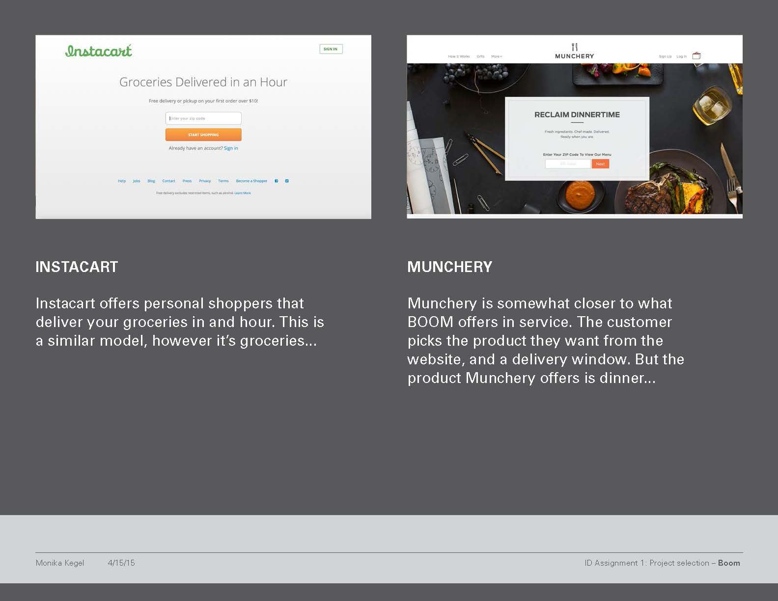Open the Terms link in Instacart footer
778x601 pixels.
[223, 181]
